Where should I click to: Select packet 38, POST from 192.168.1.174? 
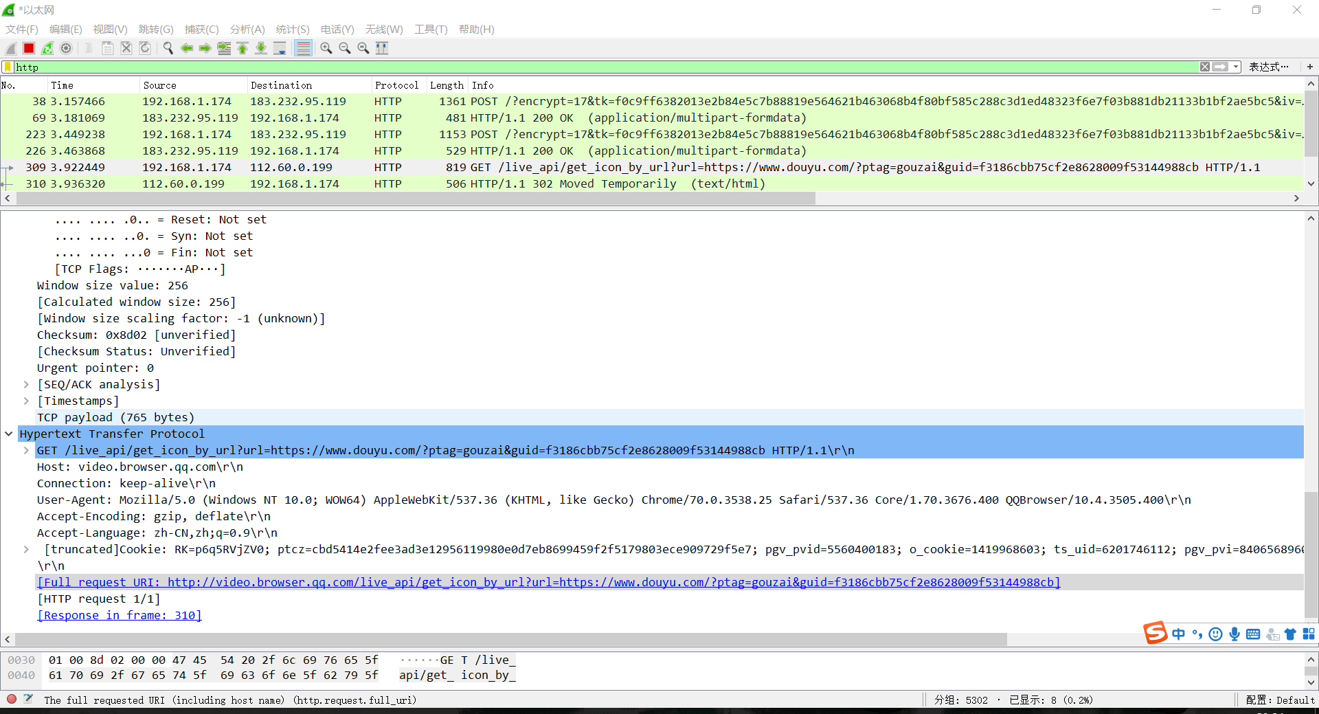(651, 101)
